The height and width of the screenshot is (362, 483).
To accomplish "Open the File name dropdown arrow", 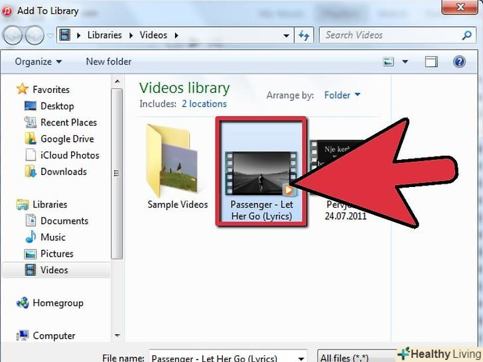I will coord(301,358).
